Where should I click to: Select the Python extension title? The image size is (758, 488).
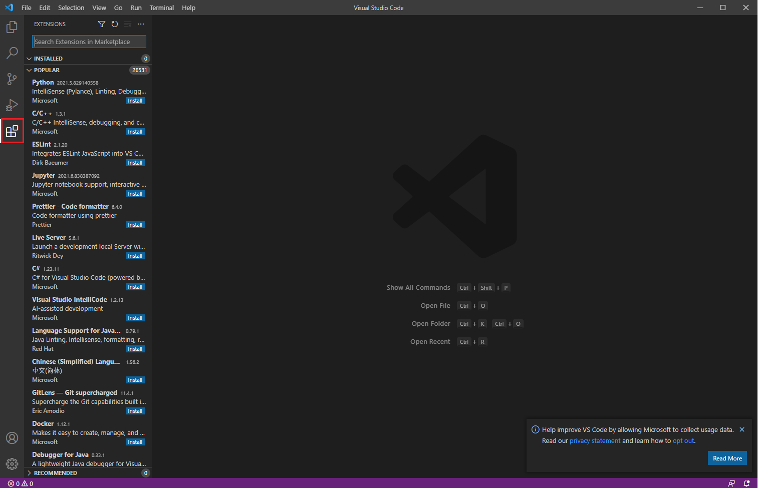pyautogui.click(x=43, y=82)
